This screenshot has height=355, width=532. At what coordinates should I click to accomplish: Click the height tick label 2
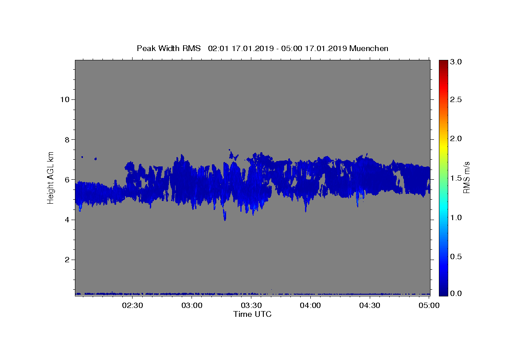(66, 260)
